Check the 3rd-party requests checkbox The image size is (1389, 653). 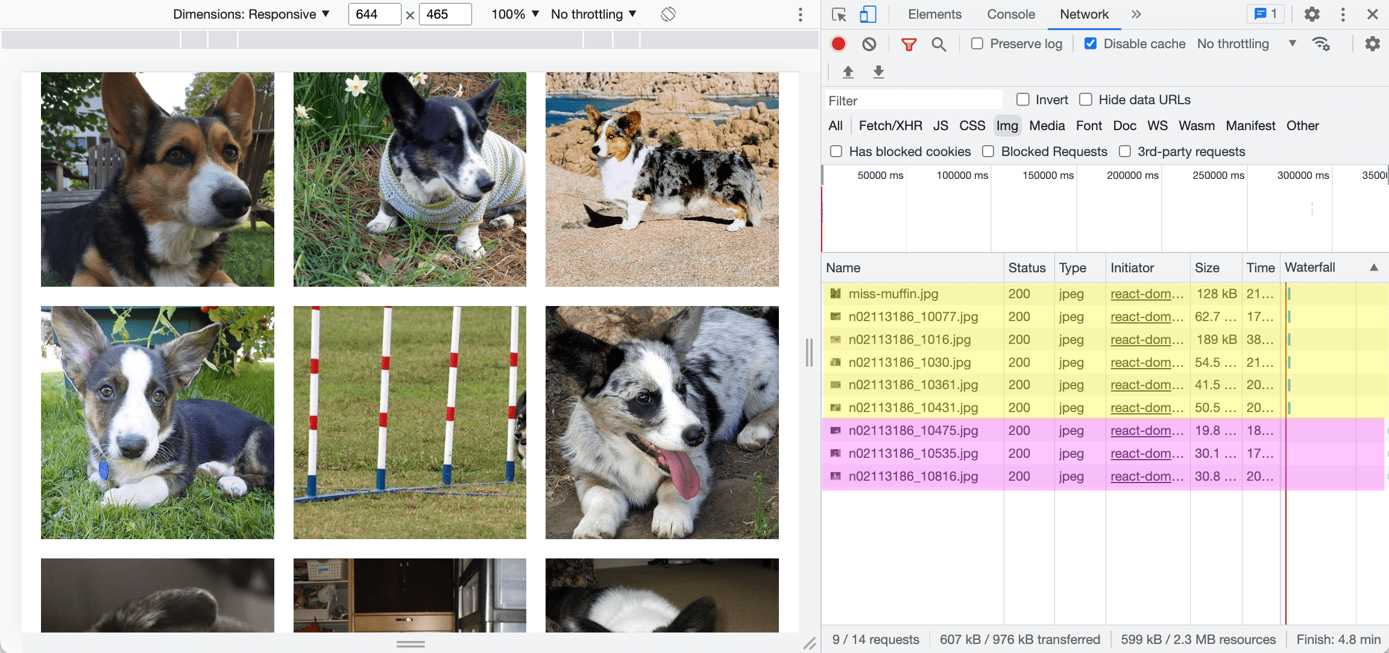click(1125, 151)
